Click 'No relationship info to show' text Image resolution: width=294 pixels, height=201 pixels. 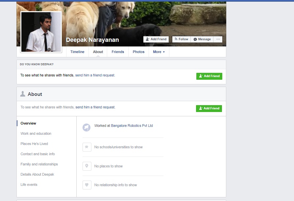tap(115, 185)
